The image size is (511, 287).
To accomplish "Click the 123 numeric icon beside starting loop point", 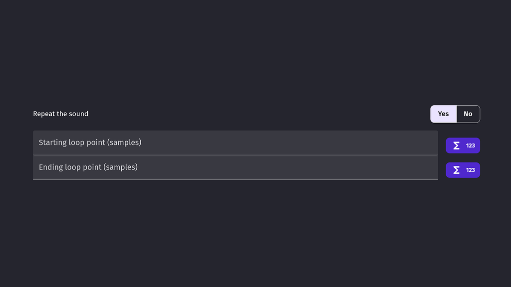I will pos(470,145).
